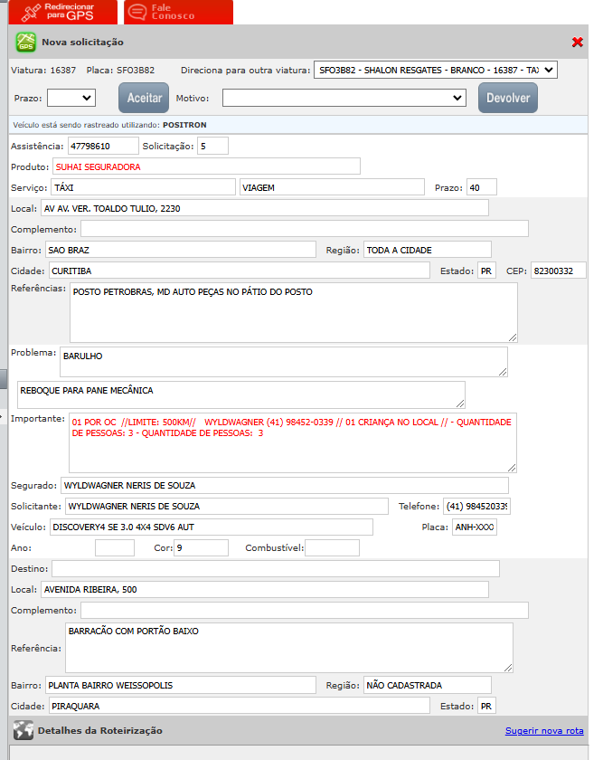
Task: Click the Veículo field showing DISCOVERY4
Action: 211,527
